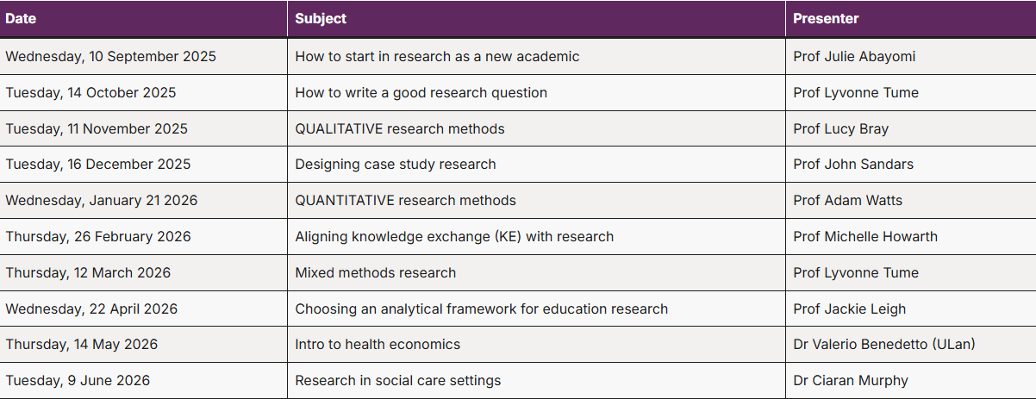Click QUALITATIVE research methods cell
Screen dimensions: 1036x399
[400, 129]
